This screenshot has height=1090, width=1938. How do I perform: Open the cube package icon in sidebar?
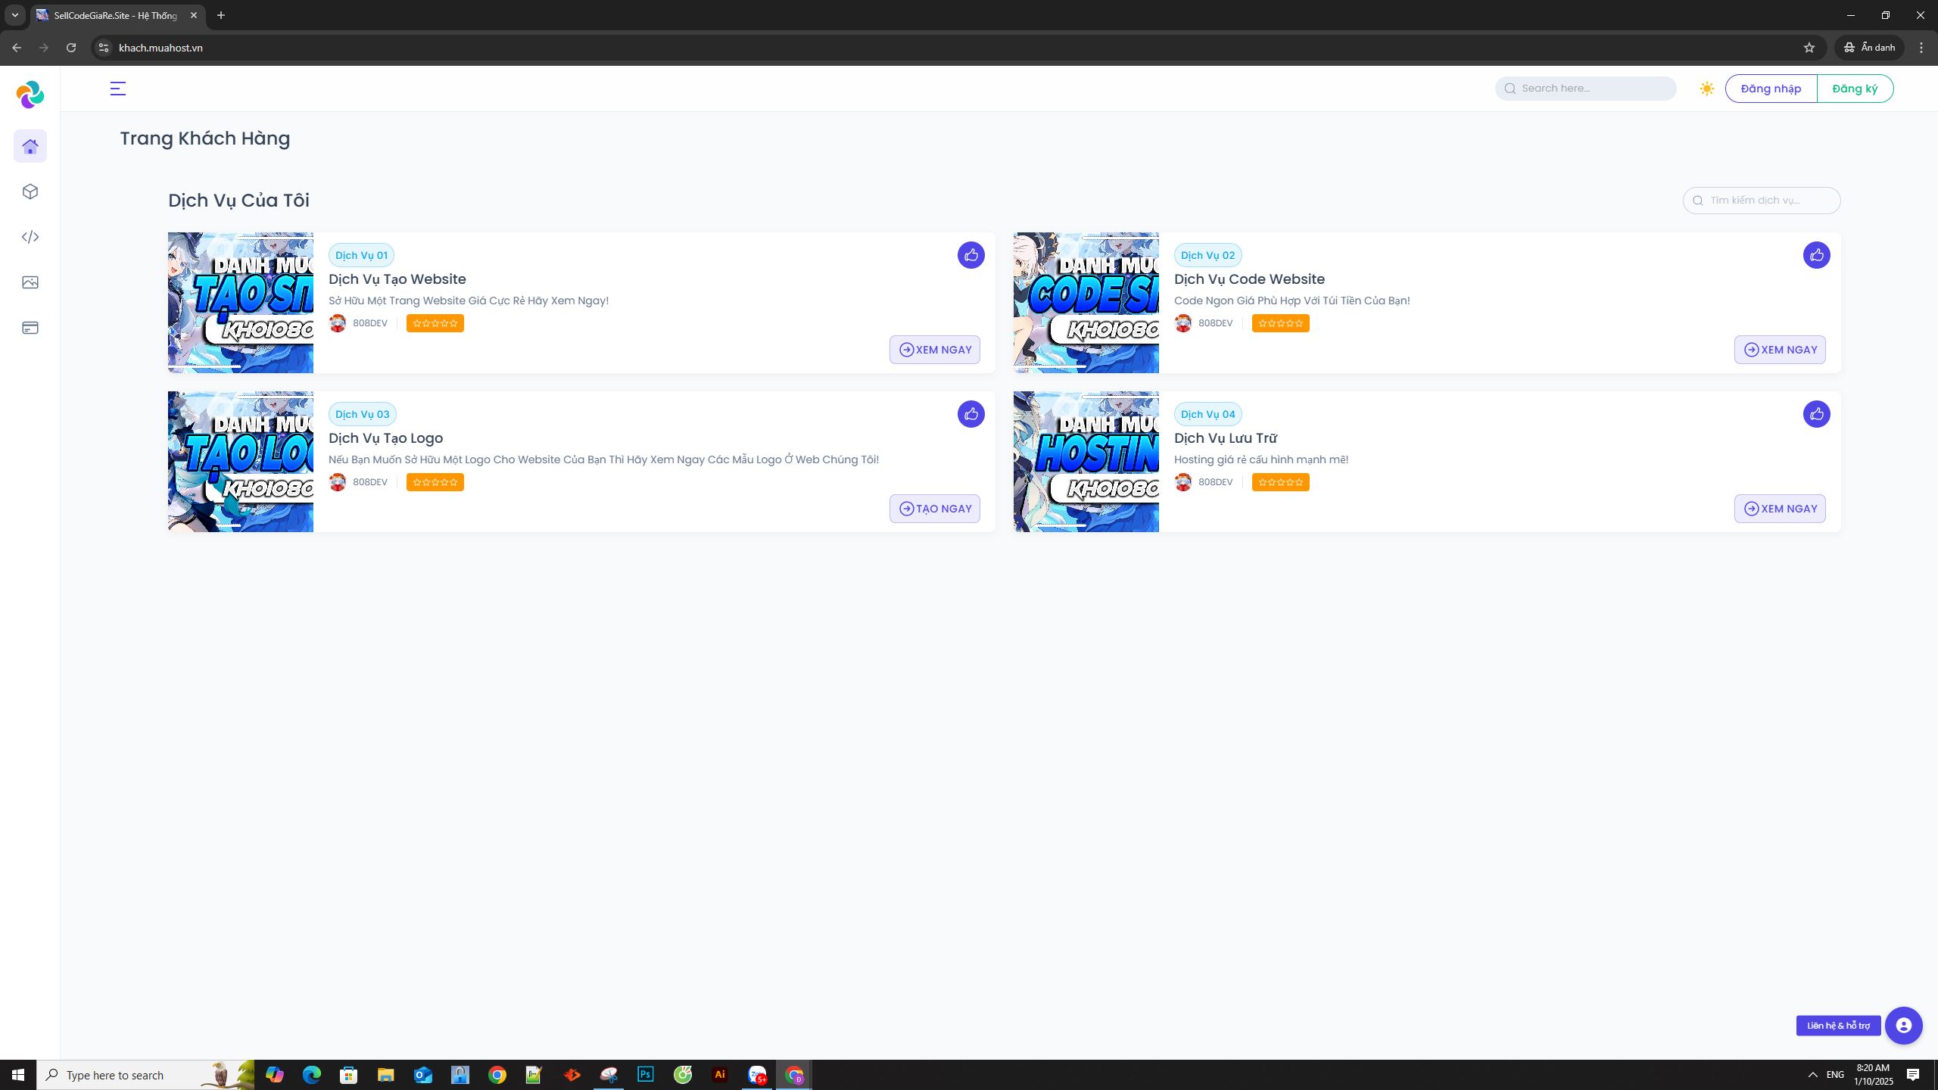[x=30, y=192]
